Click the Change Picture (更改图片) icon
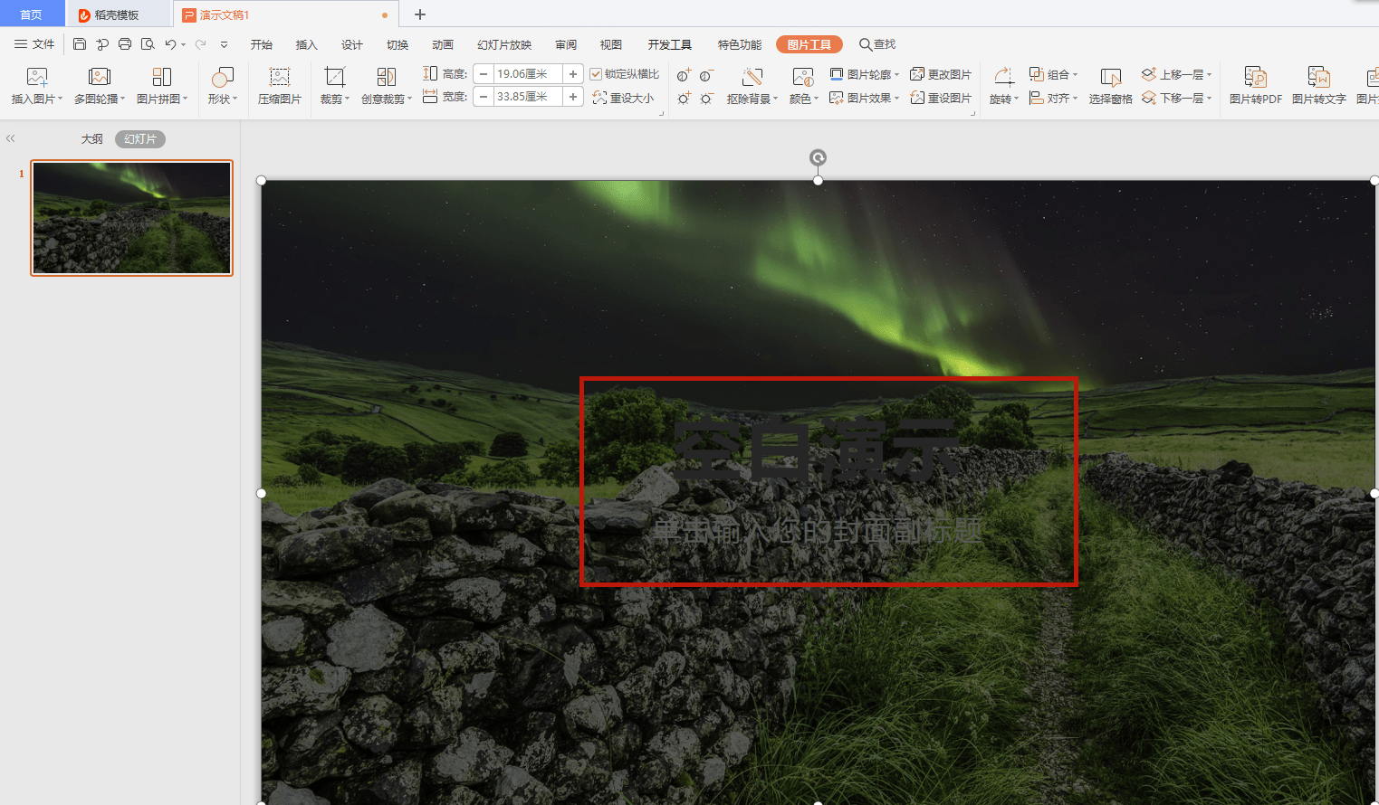The height and width of the screenshot is (805, 1379). click(941, 74)
